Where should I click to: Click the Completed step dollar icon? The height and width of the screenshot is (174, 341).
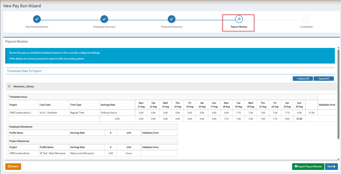pos(306,19)
